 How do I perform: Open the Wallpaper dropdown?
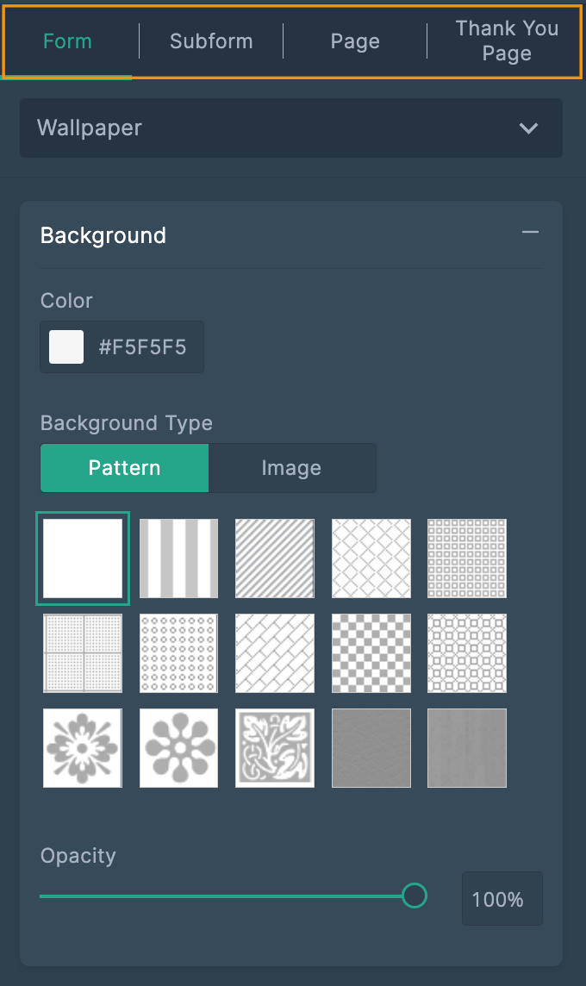(x=291, y=128)
